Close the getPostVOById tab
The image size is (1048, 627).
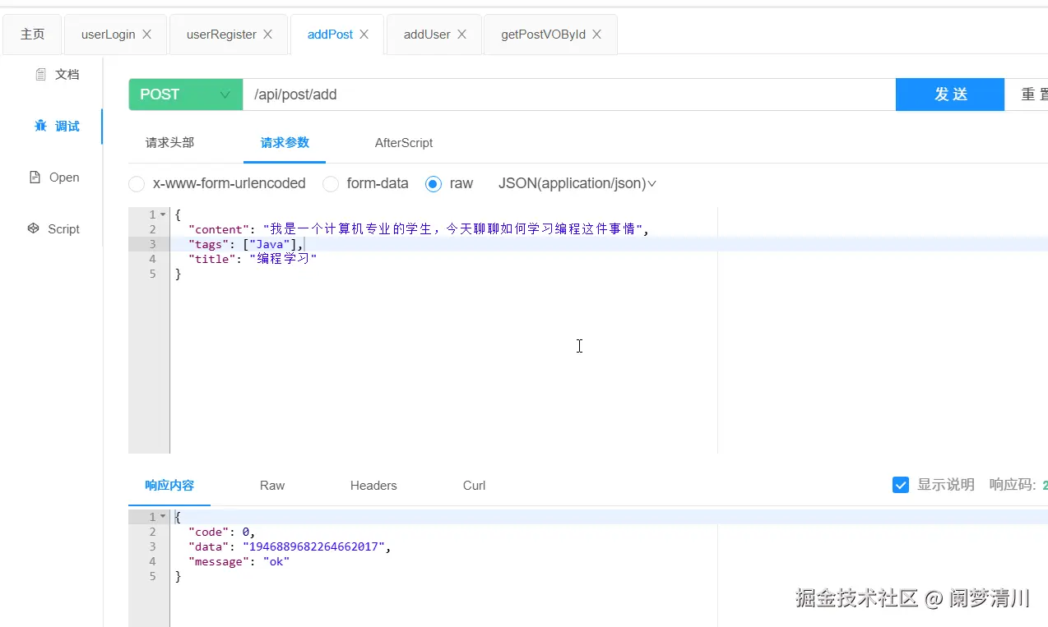[596, 35]
